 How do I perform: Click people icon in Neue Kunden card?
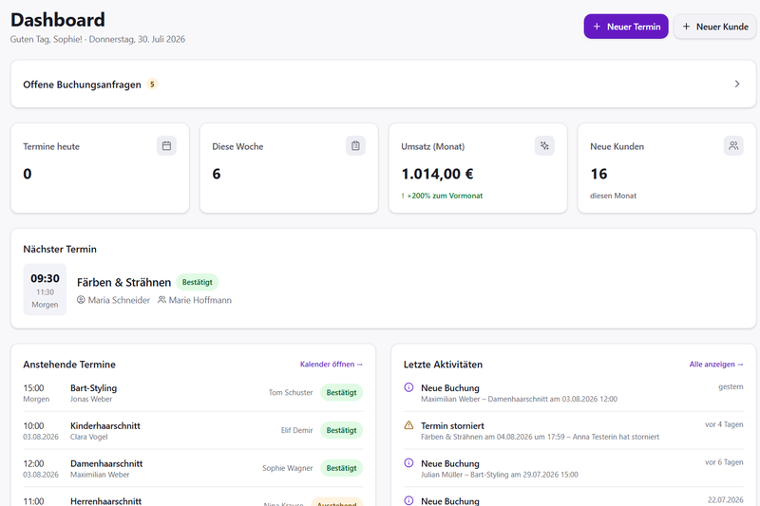(x=733, y=146)
